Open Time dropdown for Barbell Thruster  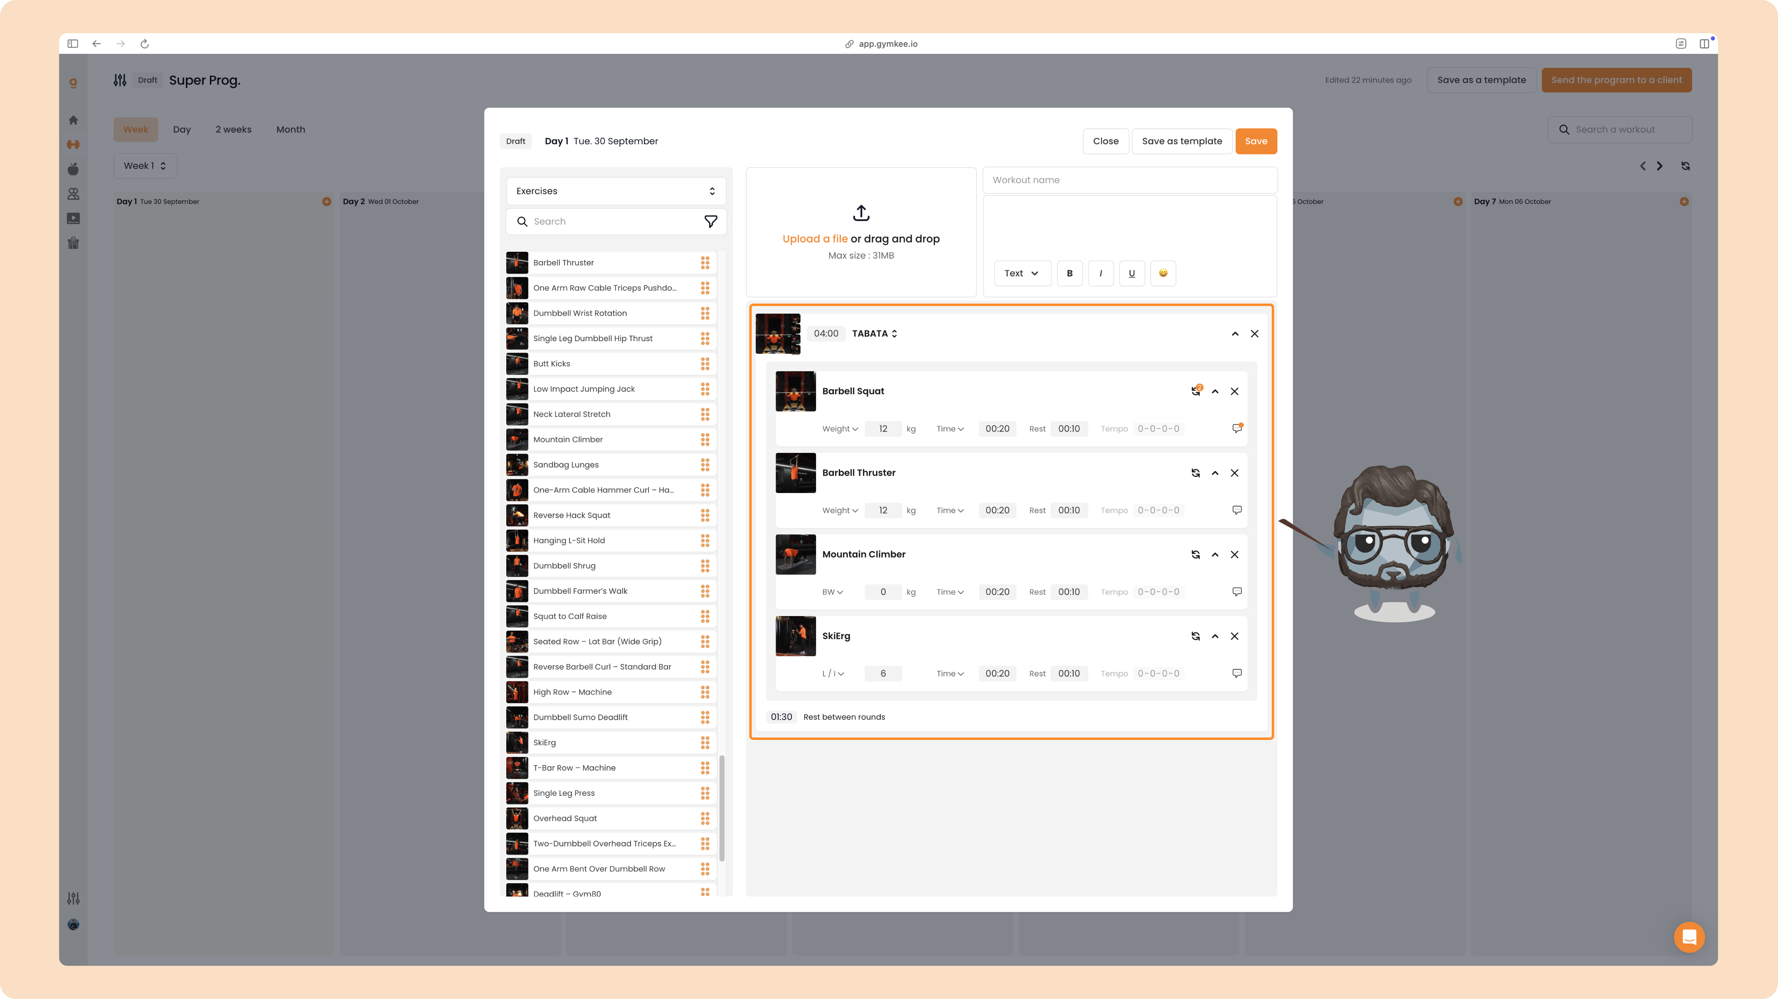tap(950, 510)
